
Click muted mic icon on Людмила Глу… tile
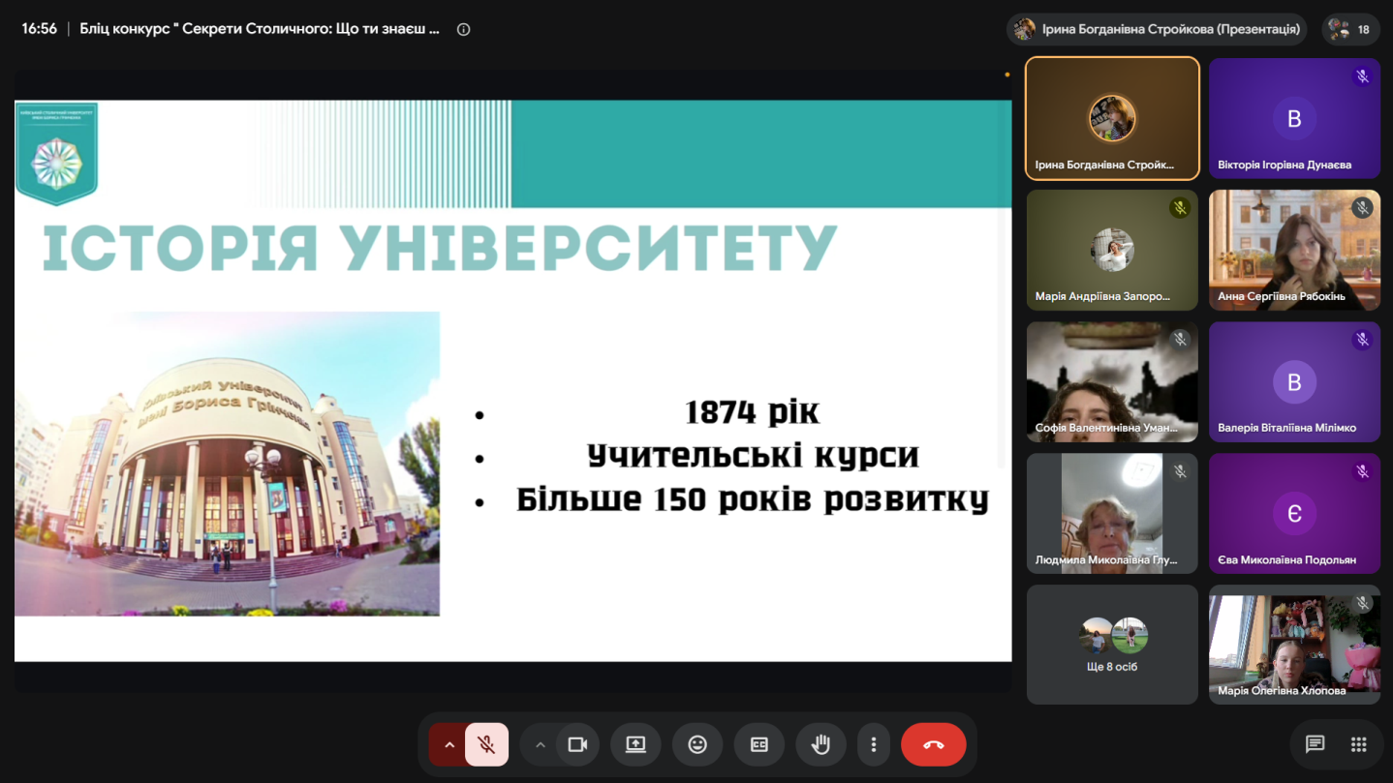(x=1180, y=471)
